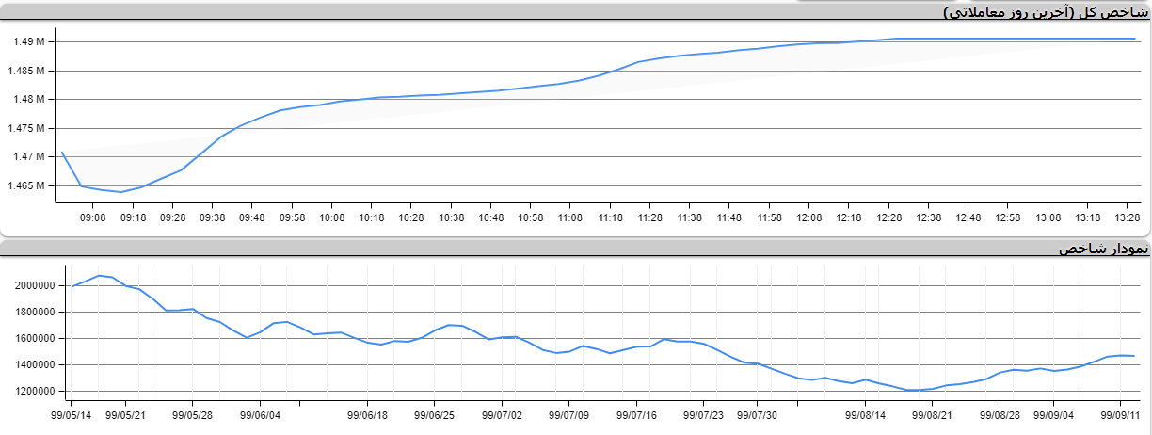The image size is (1152, 435).
Task: Click the 1.475 M y-axis label
Action: (x=26, y=128)
